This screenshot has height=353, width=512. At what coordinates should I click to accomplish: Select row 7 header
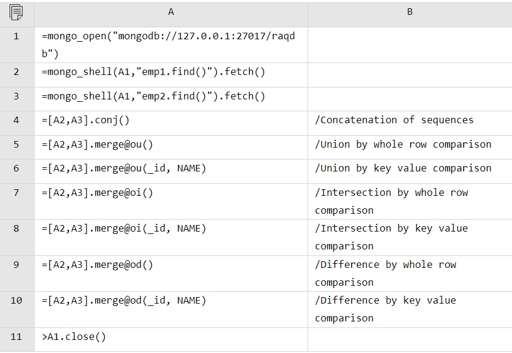[17, 201]
